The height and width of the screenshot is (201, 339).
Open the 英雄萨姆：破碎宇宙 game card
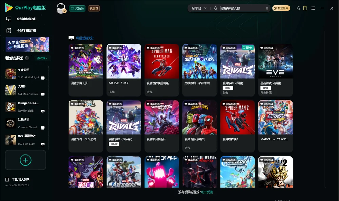tap(200, 70)
